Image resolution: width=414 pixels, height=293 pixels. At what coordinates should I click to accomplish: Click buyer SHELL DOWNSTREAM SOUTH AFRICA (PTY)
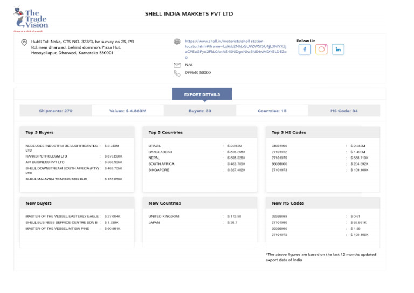click(x=62, y=171)
